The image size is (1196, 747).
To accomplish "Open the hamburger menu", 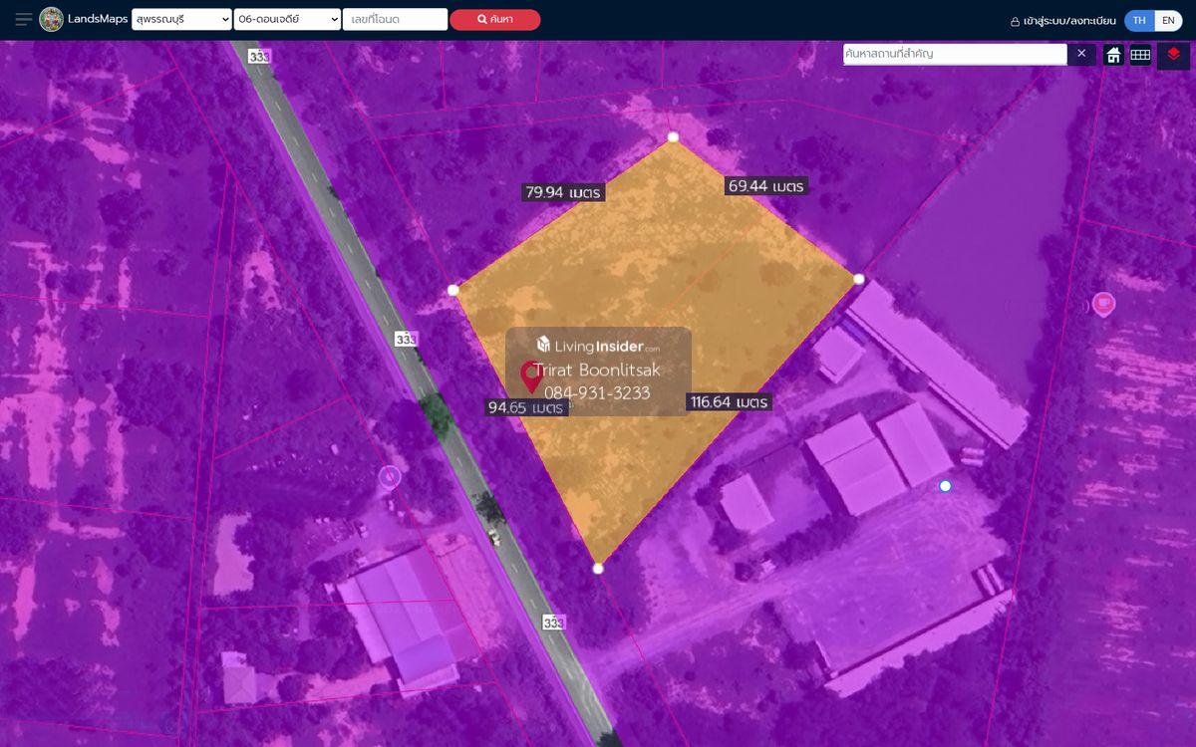I will [x=23, y=19].
